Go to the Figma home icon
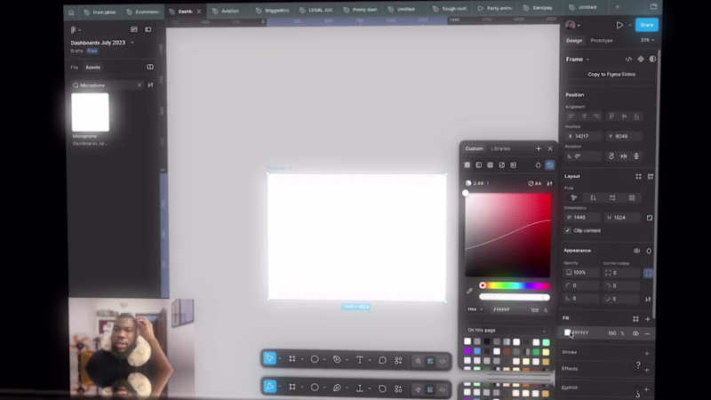This screenshot has height=400, width=711. pyautogui.click(x=71, y=12)
